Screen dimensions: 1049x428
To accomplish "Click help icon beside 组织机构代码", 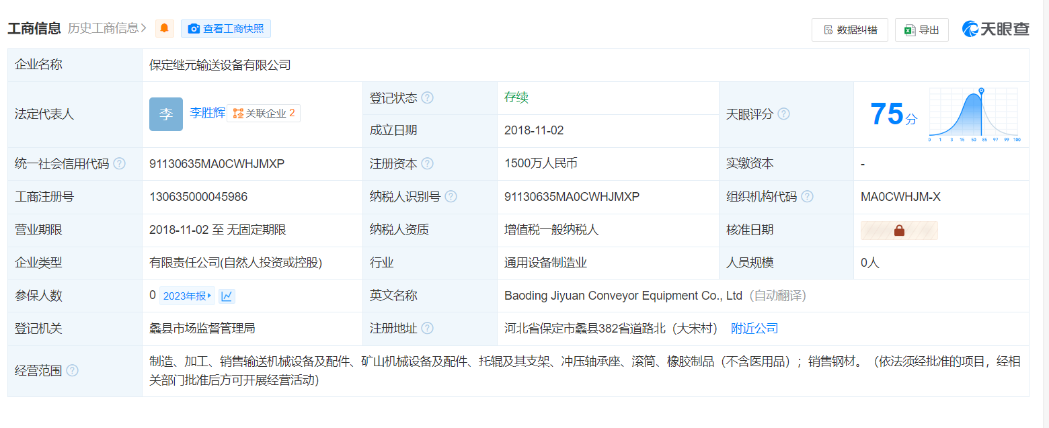I will pos(807,197).
